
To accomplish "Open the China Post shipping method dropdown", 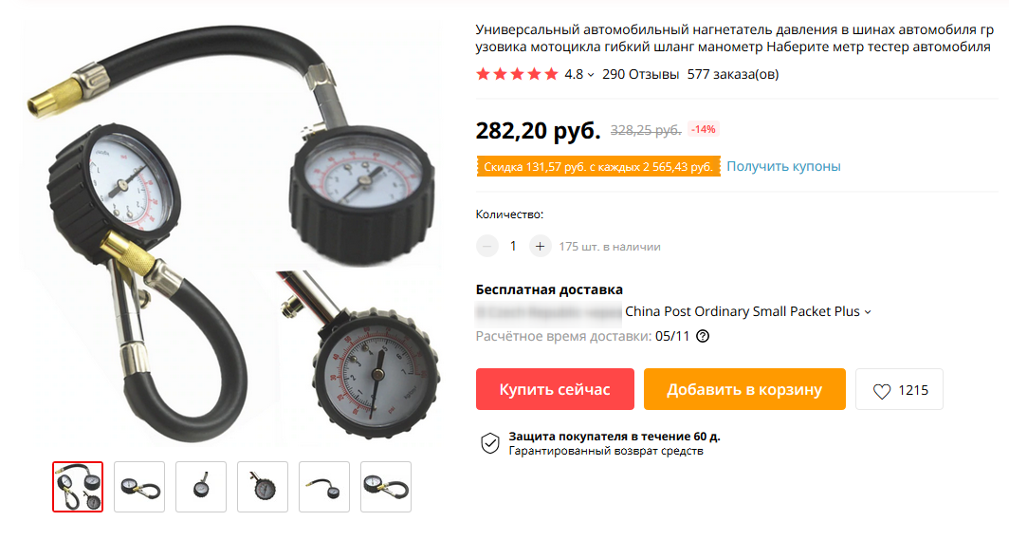I will click(747, 311).
